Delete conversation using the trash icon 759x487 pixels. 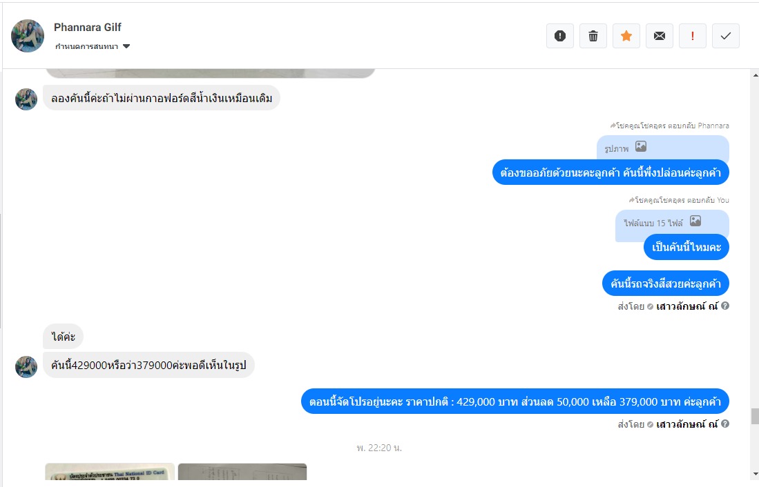point(593,36)
